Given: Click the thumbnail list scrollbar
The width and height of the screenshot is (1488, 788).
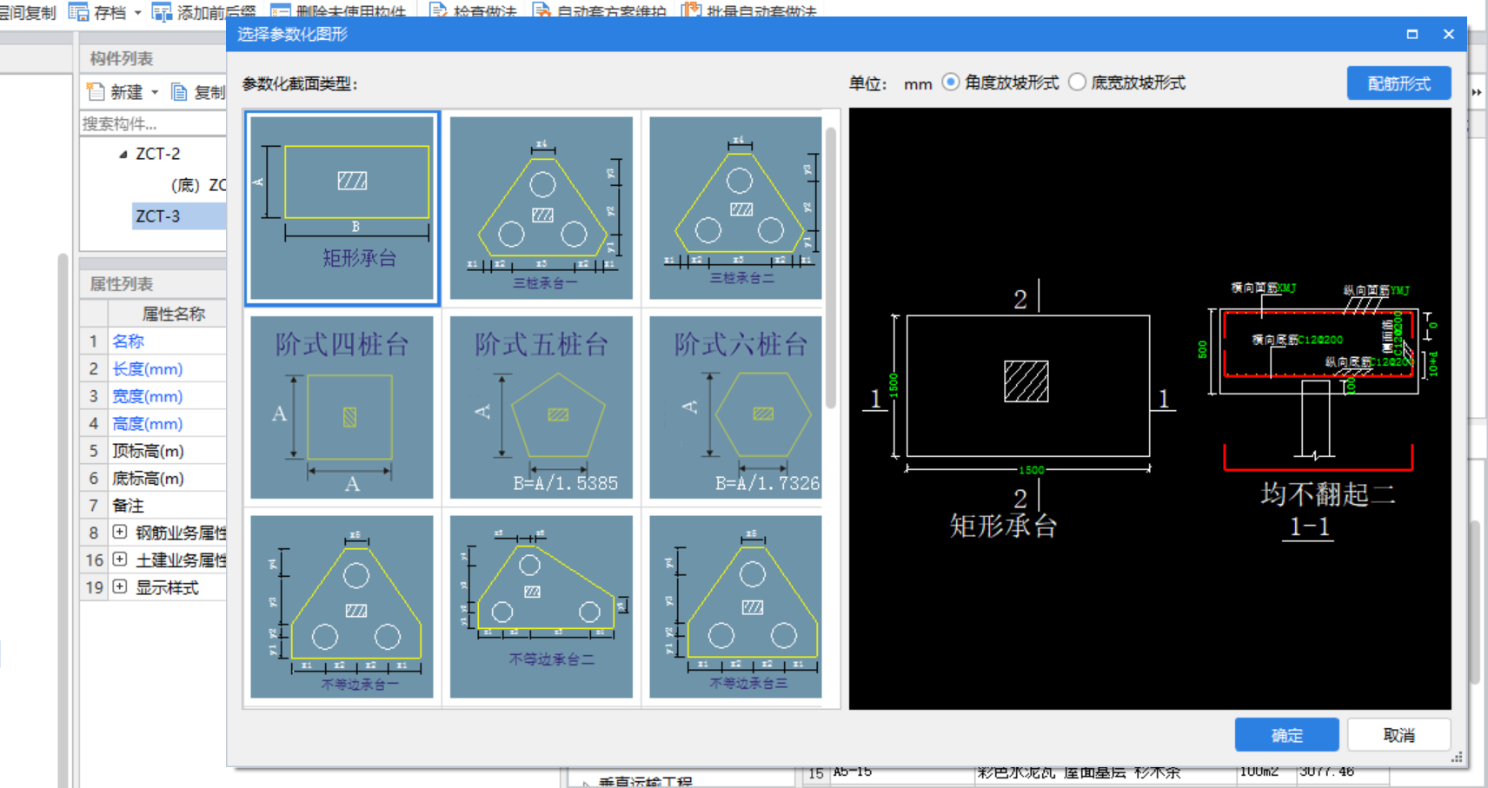Looking at the screenshot, I should tap(831, 268).
